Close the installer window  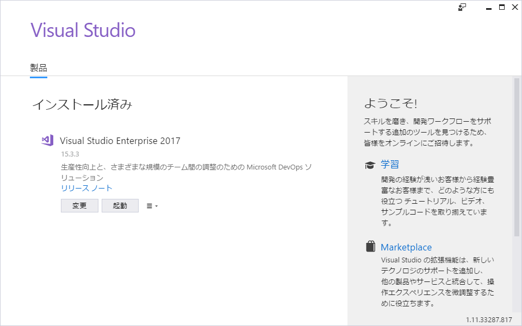pyautogui.click(x=515, y=7)
